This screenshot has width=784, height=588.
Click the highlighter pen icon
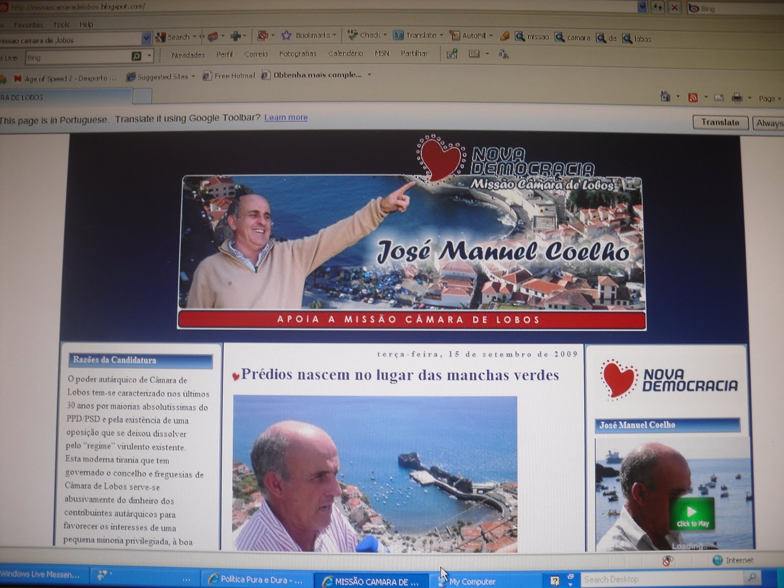click(505, 36)
